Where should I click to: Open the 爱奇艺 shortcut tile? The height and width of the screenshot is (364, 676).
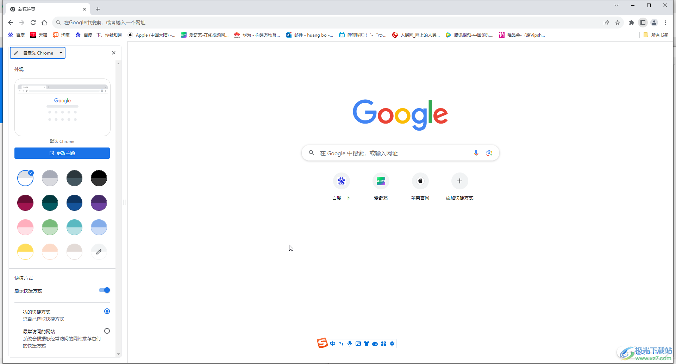pyautogui.click(x=381, y=187)
